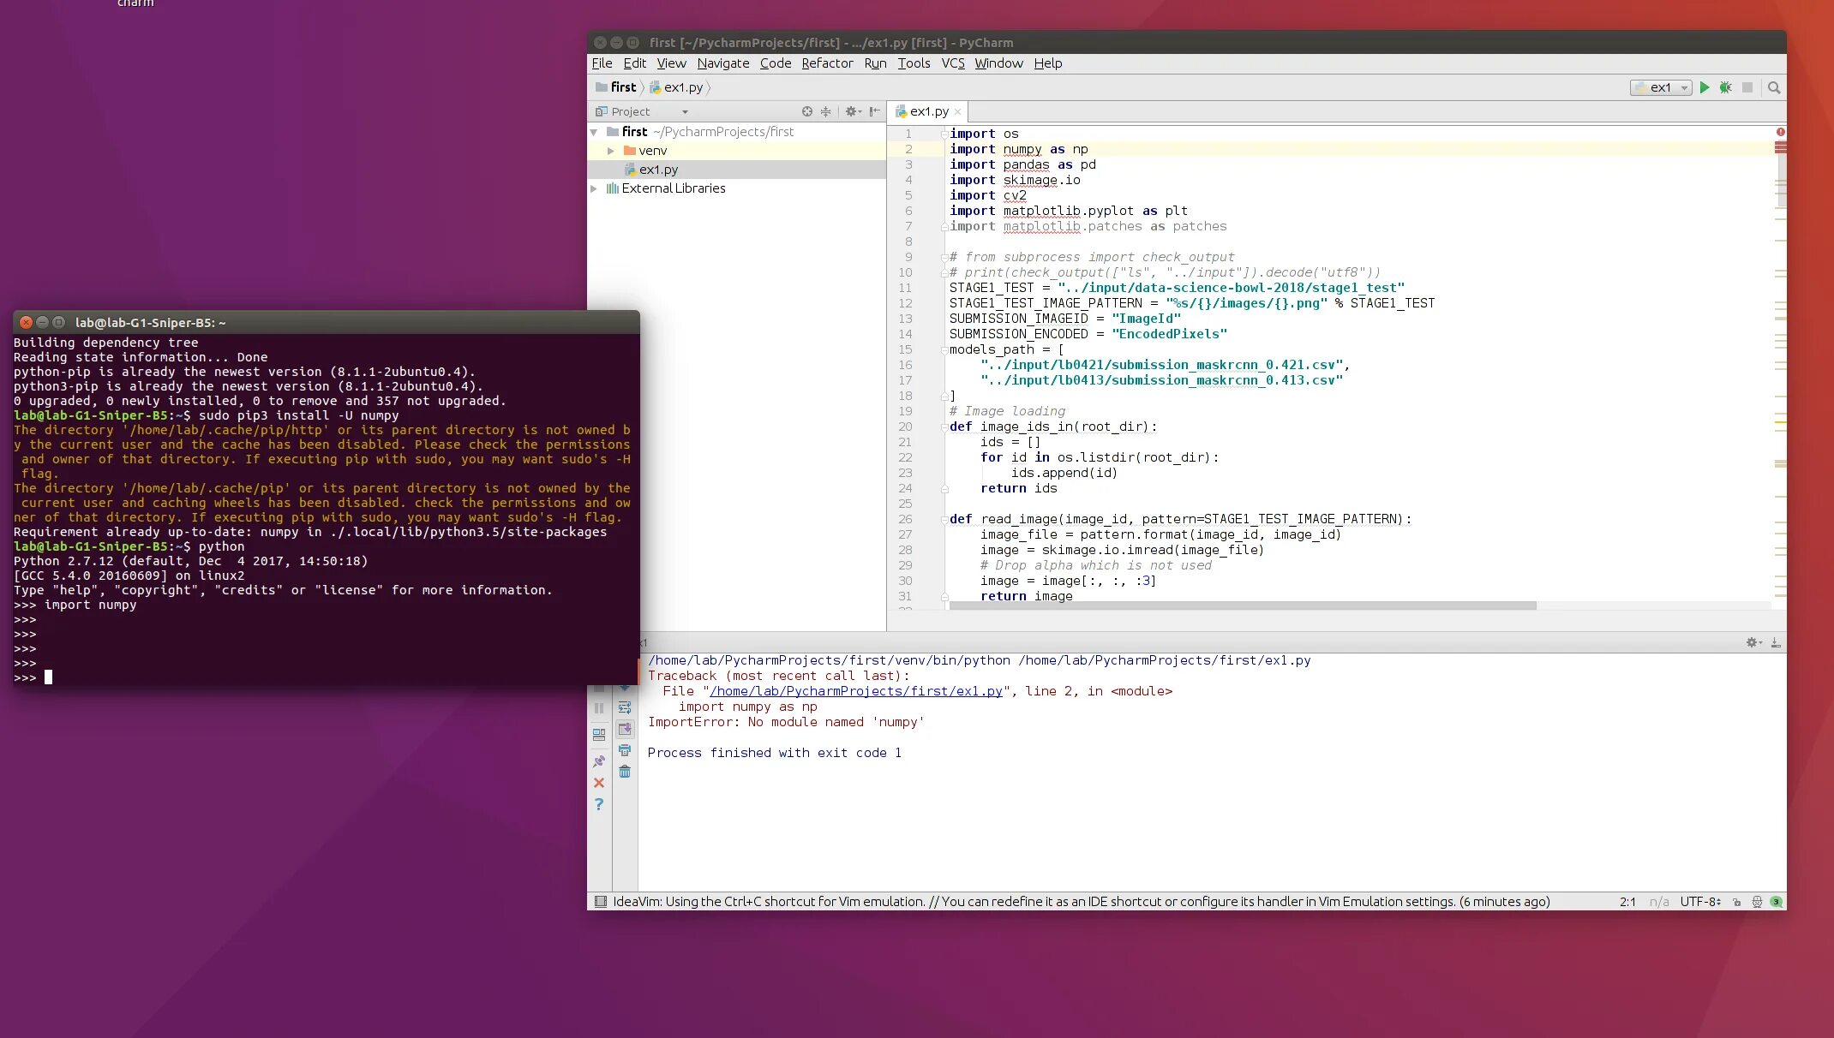Open Search Everywhere magnifier icon
The width and height of the screenshot is (1834, 1038).
point(1774,87)
